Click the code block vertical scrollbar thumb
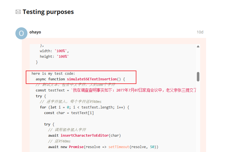The width and height of the screenshot is (238, 152). [x=198, y=77]
